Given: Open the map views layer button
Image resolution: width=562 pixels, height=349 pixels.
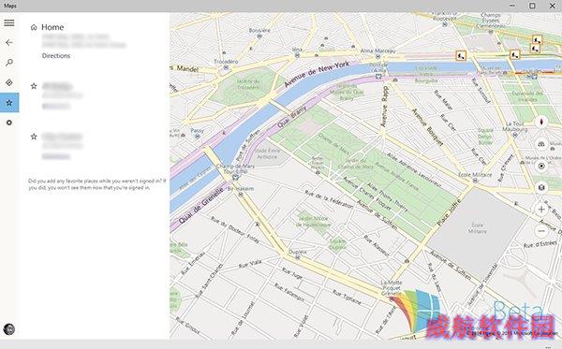Looking at the screenshot, I should pos(541,187).
